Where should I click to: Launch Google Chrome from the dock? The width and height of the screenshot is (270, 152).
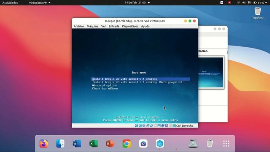[127, 144]
